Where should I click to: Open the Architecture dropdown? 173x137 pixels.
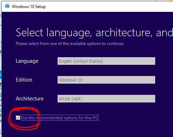point(106,99)
